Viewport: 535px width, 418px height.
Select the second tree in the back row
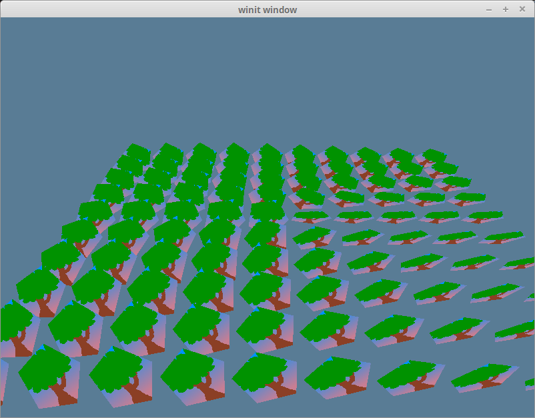[171, 152]
